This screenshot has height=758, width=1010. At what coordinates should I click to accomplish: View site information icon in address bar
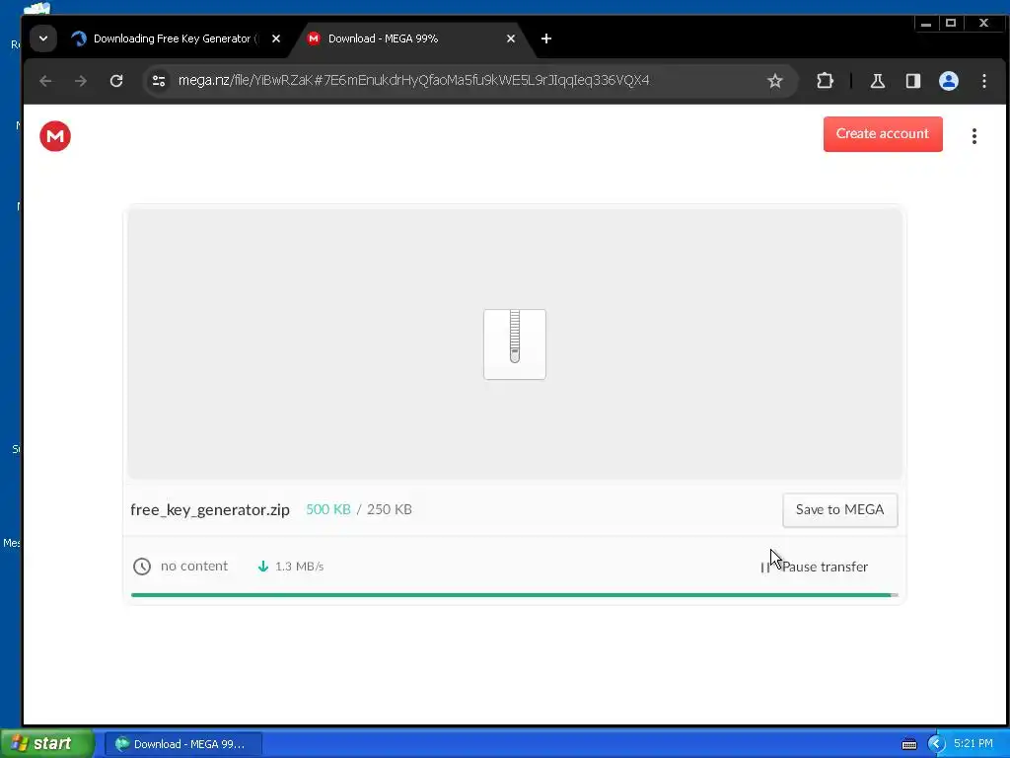pyautogui.click(x=159, y=81)
